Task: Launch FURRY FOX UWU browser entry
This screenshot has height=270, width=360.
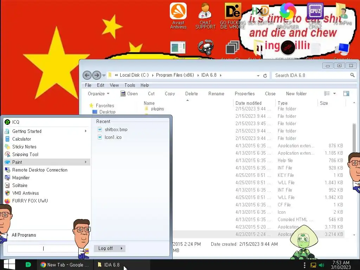Action: (x=47, y=201)
